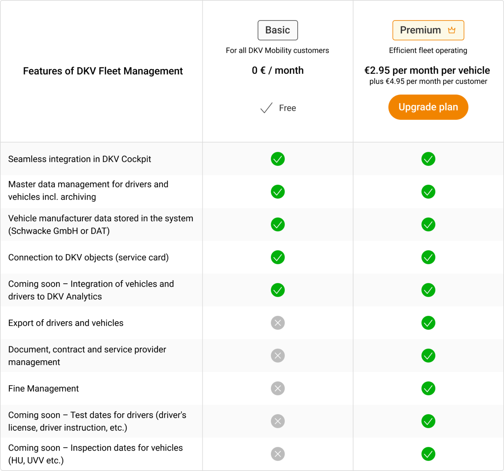Click 'For all DKV Mobility customers' text
Screen dimensions: 504x471
pos(277,50)
